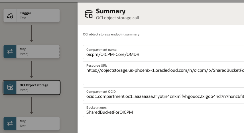Click the OCI Object storage database icon
Image resolution: width=244 pixels, height=133 pixels.
click(10, 88)
